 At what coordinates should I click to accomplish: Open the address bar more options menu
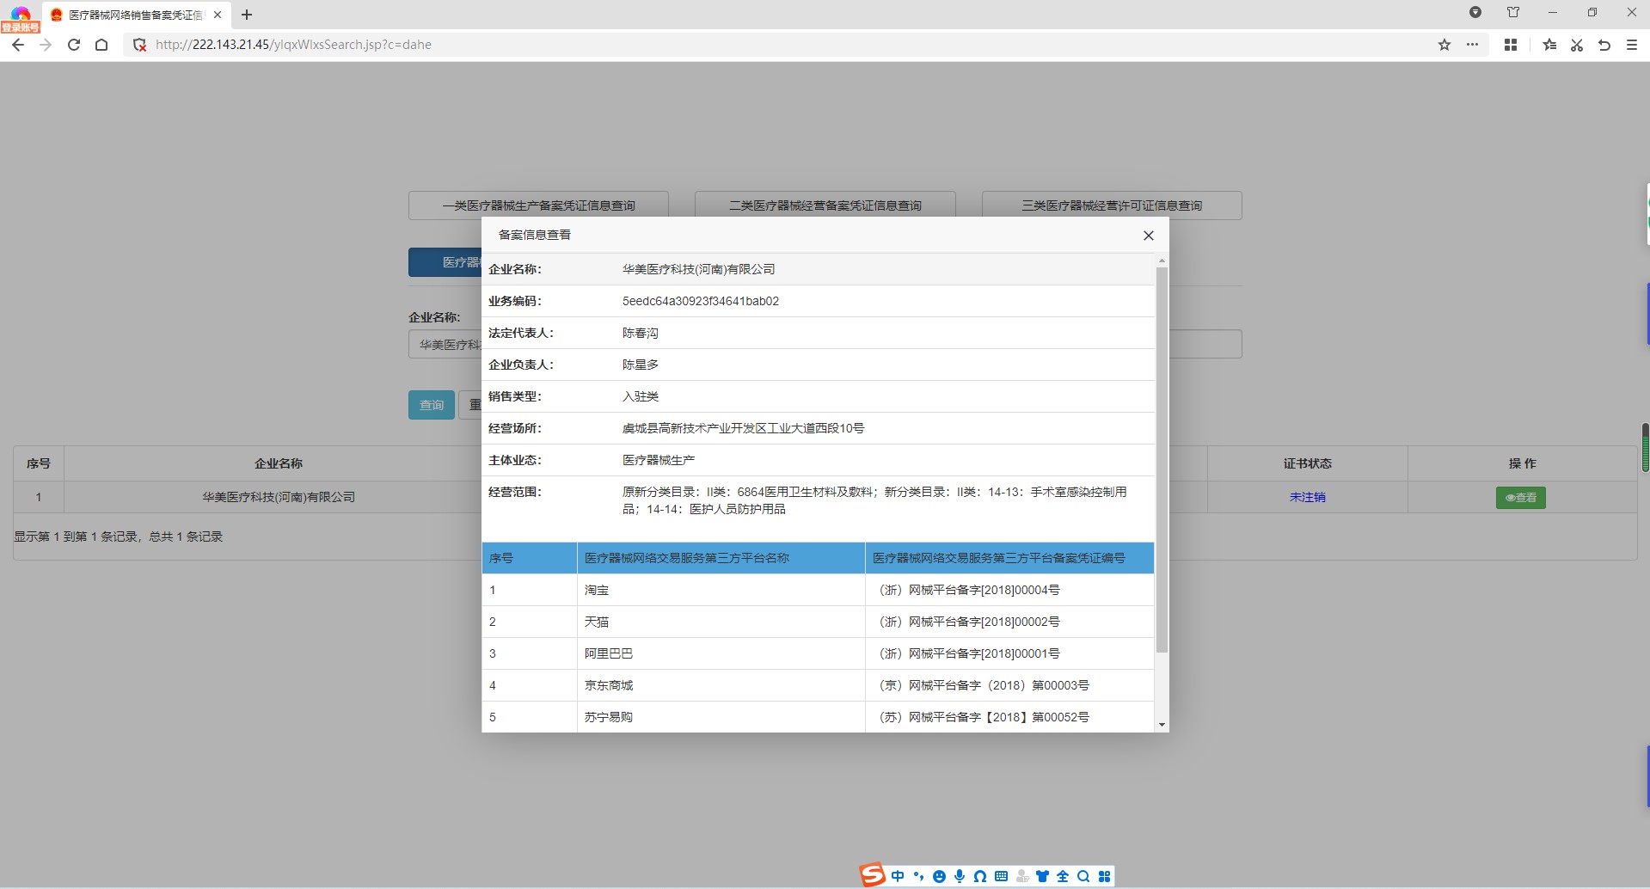1473,45
